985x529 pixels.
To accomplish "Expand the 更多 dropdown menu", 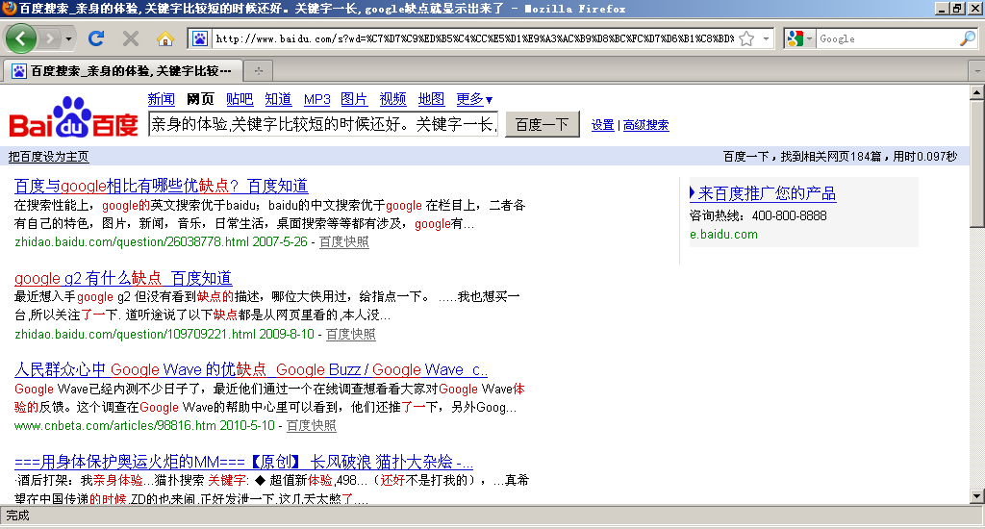I will [x=474, y=99].
